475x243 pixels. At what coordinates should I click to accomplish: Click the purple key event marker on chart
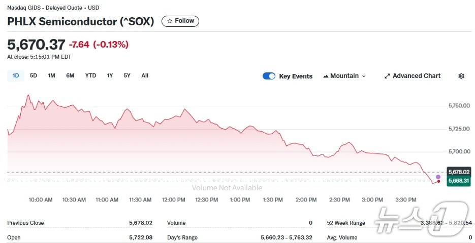438,177
